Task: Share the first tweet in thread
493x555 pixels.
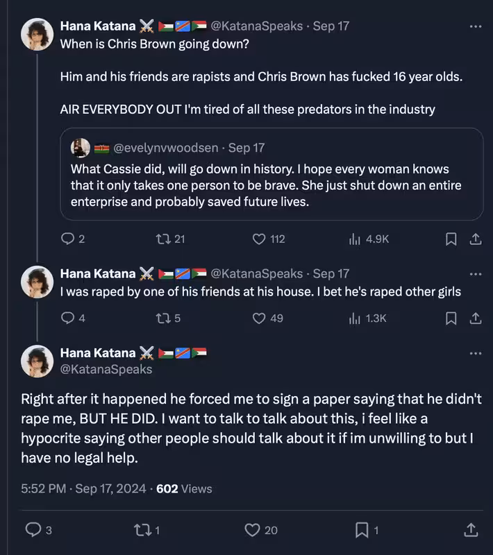Action: point(476,239)
